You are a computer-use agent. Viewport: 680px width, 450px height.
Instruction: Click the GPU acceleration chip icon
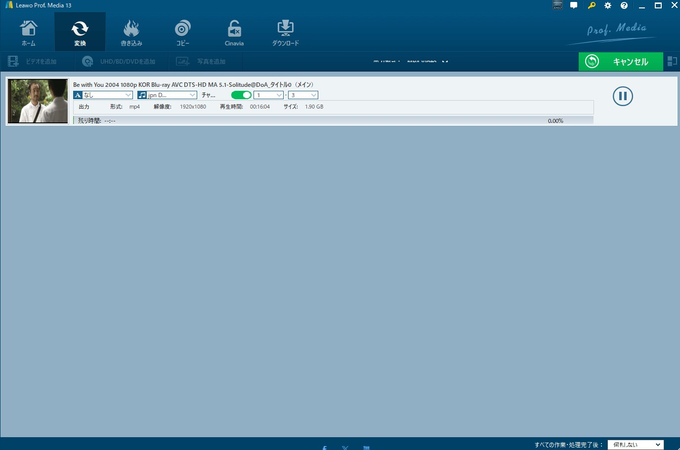tap(557, 5)
